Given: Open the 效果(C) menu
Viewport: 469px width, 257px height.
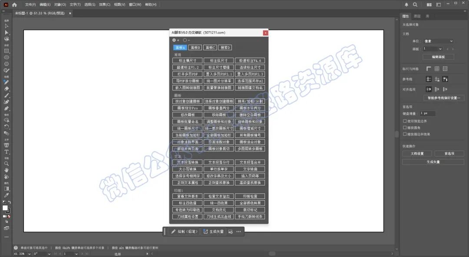Looking at the screenshot, I should click(105, 4).
